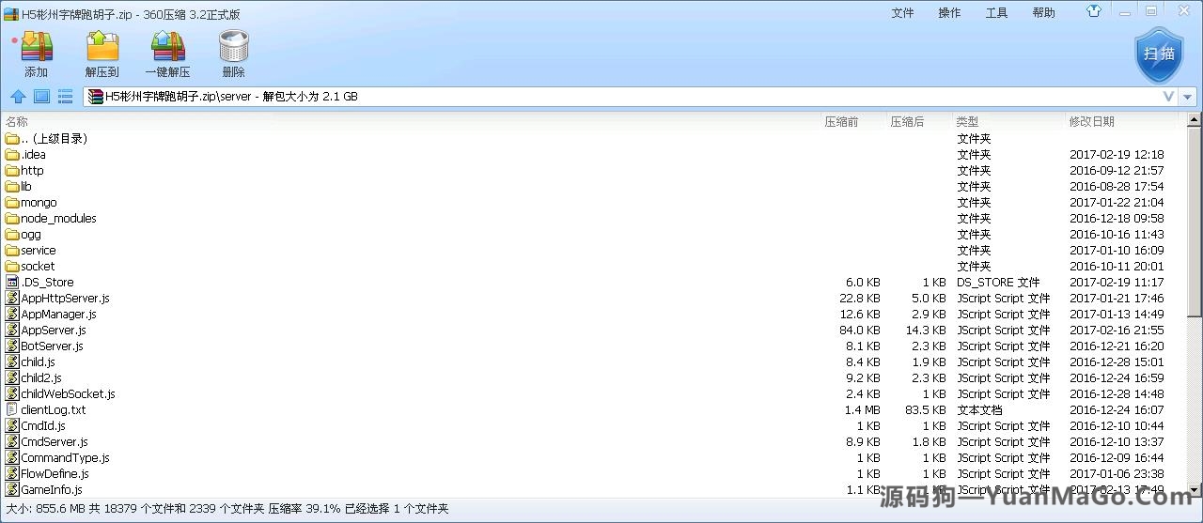Image resolution: width=1203 pixels, height=523 pixels.
Task: Click the 删除 (Delete) trash icon
Action: (233, 47)
